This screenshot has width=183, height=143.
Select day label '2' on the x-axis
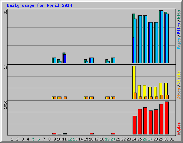pos(17,139)
